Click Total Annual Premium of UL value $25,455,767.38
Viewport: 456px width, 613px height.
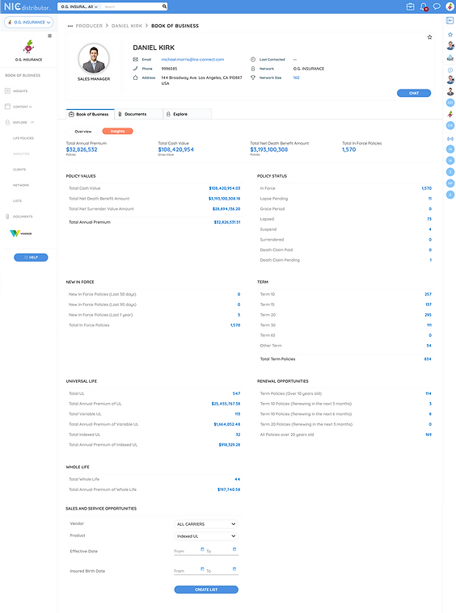(x=226, y=404)
